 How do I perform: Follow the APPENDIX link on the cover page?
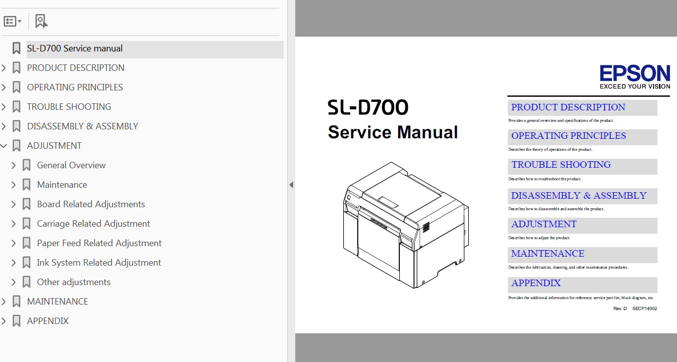pyautogui.click(x=536, y=283)
